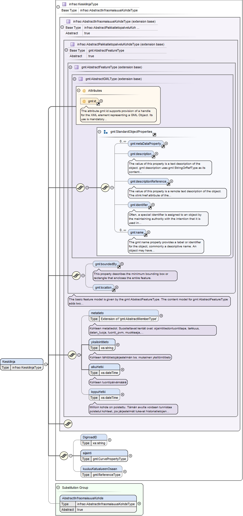This screenshot has height=516, width=243.
Task: Expand loppuHetki plus button
Action: tap(122, 394)
